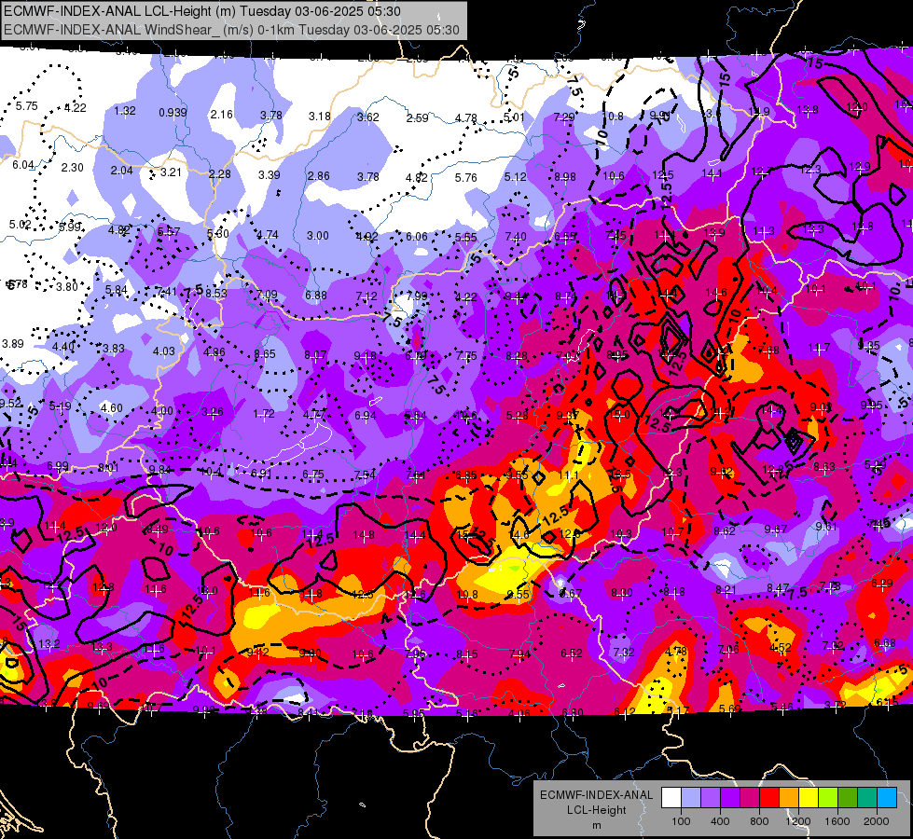
Task: Click the wind shear value 2.59
Action: (x=417, y=117)
